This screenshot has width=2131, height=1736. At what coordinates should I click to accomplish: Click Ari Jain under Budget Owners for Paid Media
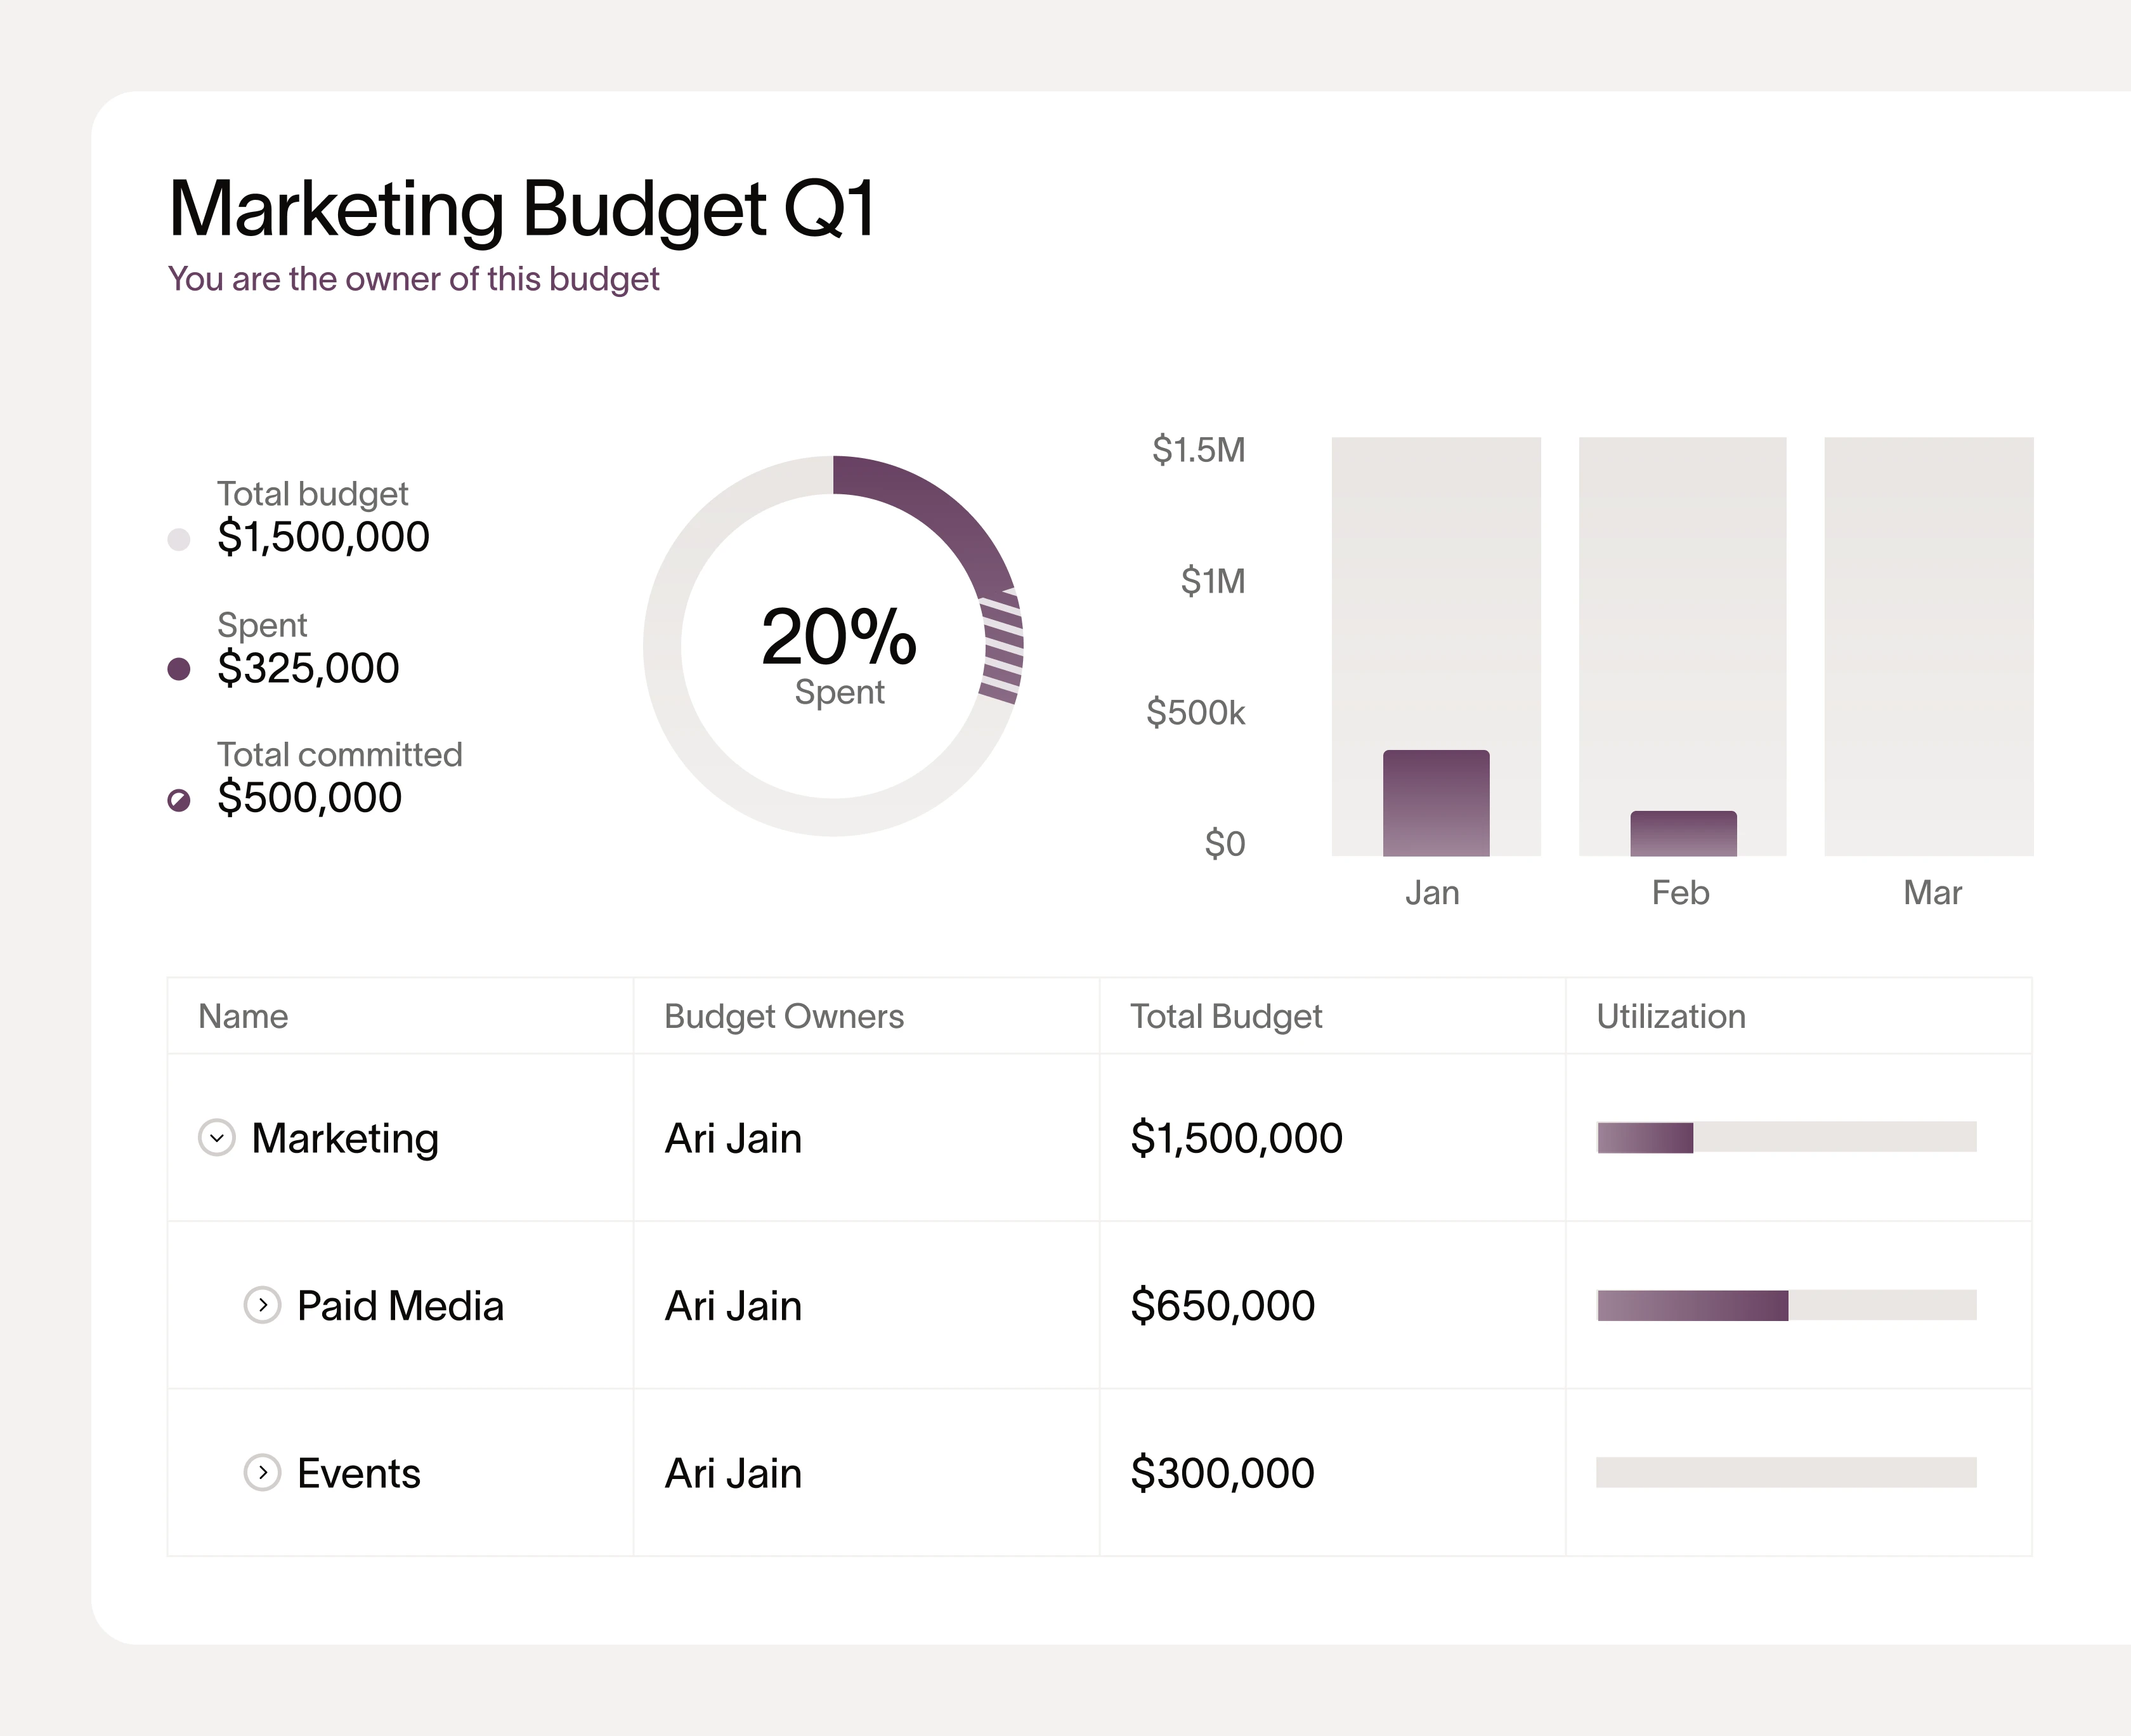732,1306
